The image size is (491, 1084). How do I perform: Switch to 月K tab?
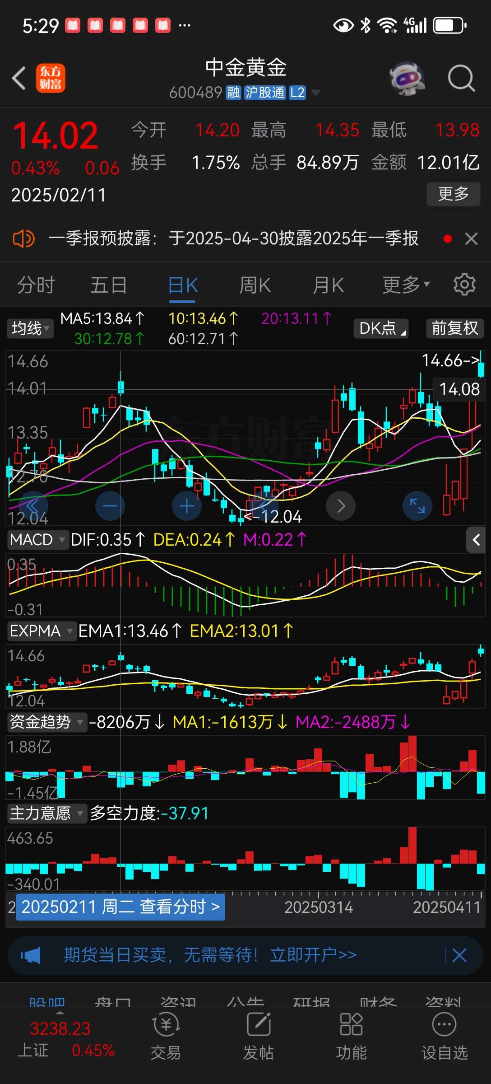[329, 285]
